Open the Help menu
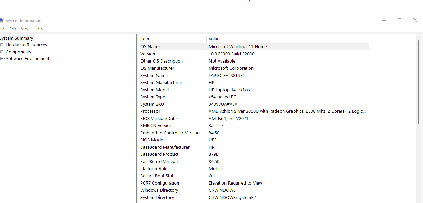The image size is (423, 203). coord(38,29)
